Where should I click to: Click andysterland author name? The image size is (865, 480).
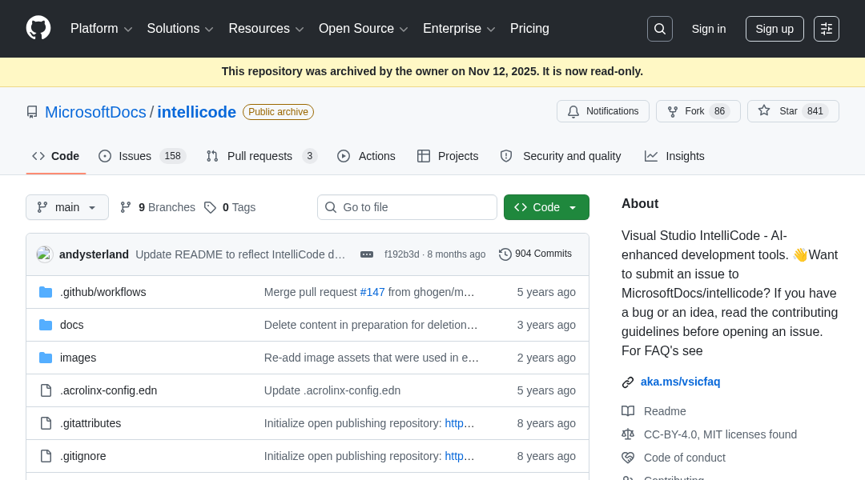pos(94,254)
